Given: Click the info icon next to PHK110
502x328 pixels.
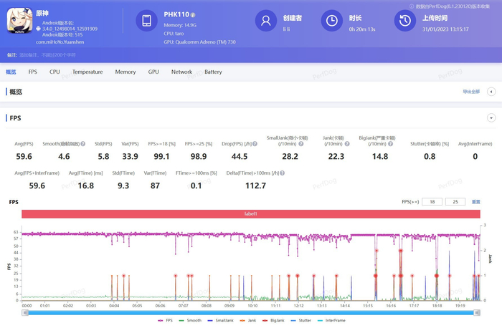Looking at the screenshot, I should pyautogui.click(x=193, y=14).
